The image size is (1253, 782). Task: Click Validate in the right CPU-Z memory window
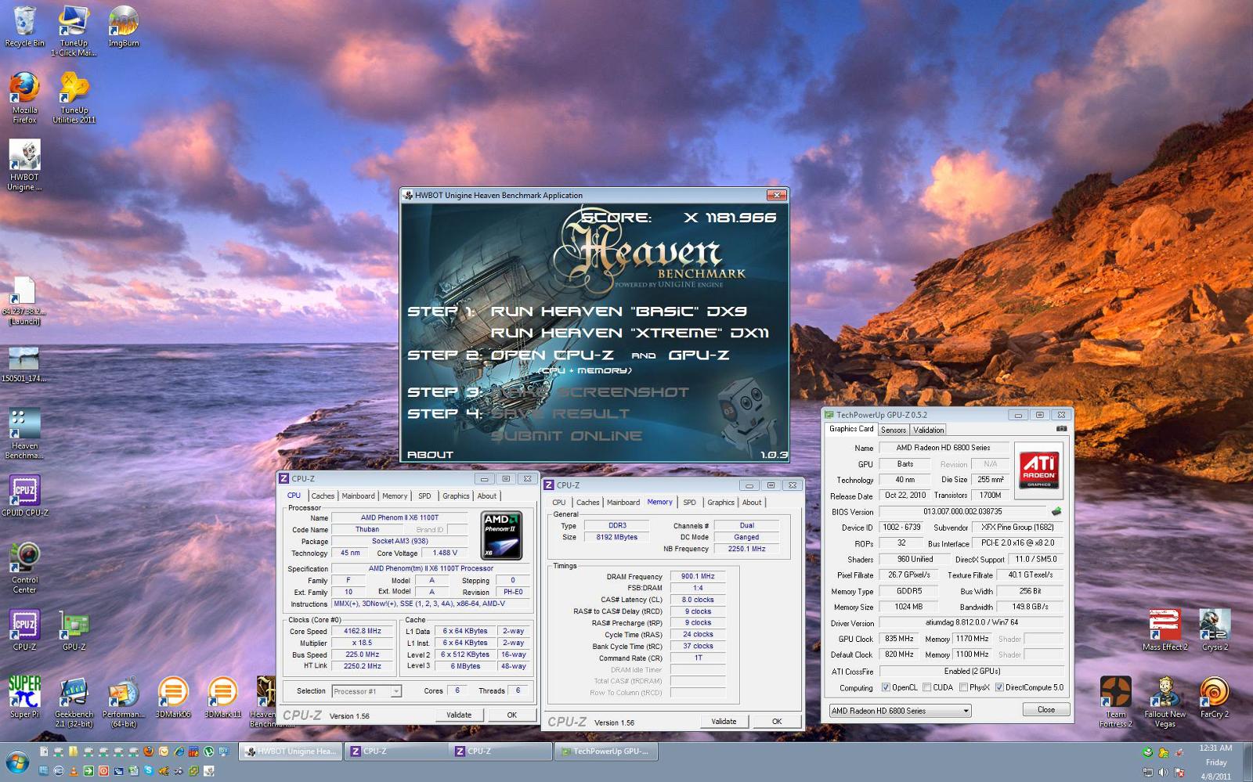click(724, 722)
